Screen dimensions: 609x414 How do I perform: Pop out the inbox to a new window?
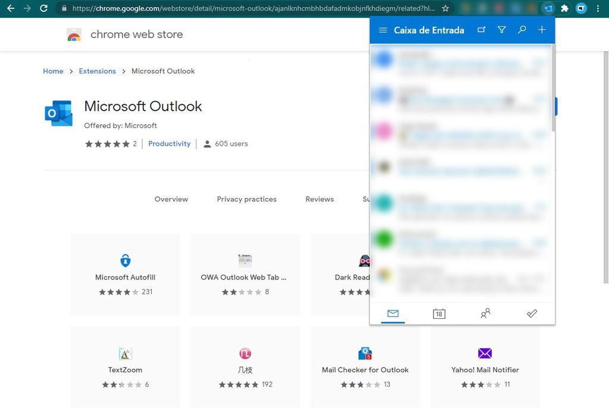pos(482,30)
